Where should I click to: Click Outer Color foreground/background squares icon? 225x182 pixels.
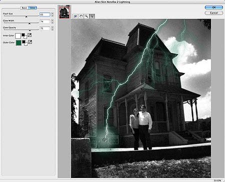(x=25, y=42)
